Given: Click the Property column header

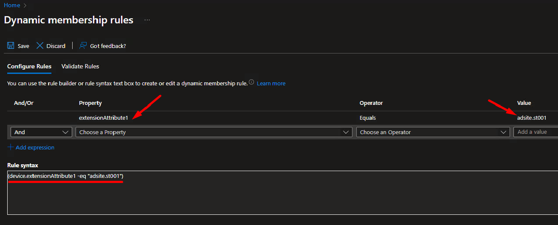Looking at the screenshot, I should (x=90, y=103).
